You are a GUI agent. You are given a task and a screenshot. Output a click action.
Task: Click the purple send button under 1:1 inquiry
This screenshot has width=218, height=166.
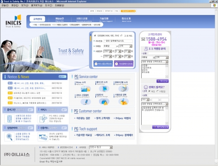(x=163, y=81)
